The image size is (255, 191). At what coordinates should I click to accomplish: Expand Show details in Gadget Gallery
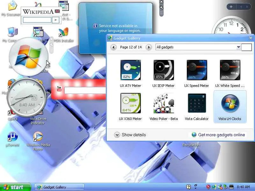pos(130,135)
